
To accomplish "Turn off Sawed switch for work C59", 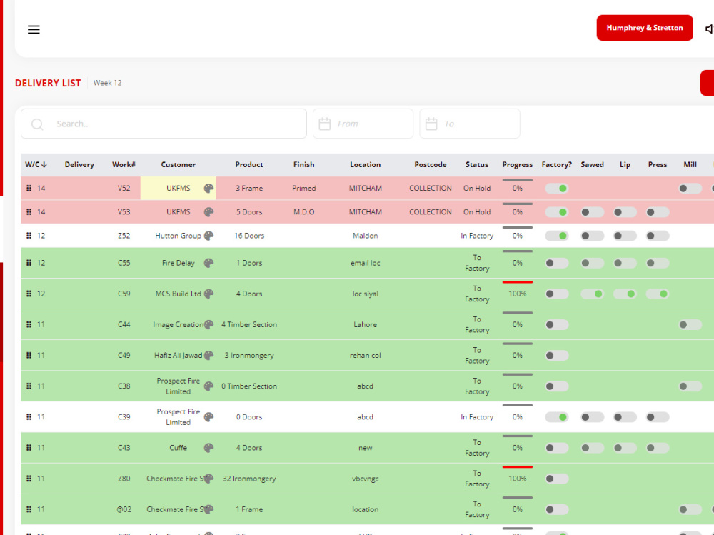I will pyautogui.click(x=592, y=294).
